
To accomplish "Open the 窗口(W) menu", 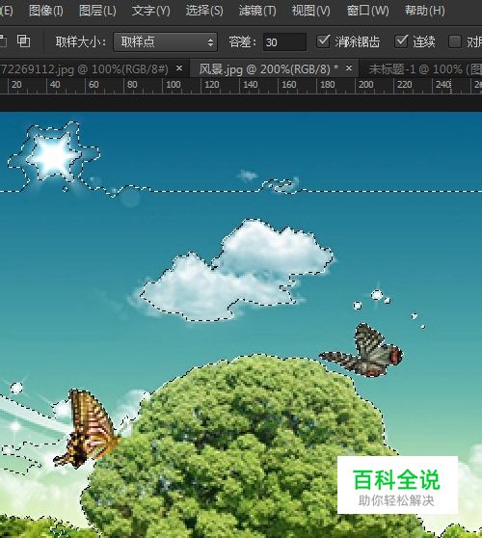I will click(367, 11).
